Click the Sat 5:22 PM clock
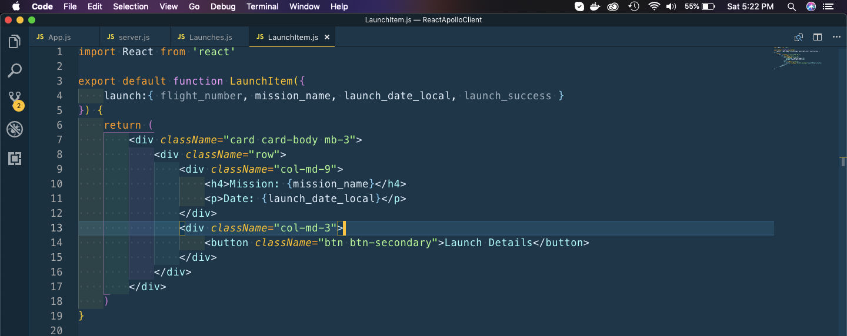 (x=750, y=6)
